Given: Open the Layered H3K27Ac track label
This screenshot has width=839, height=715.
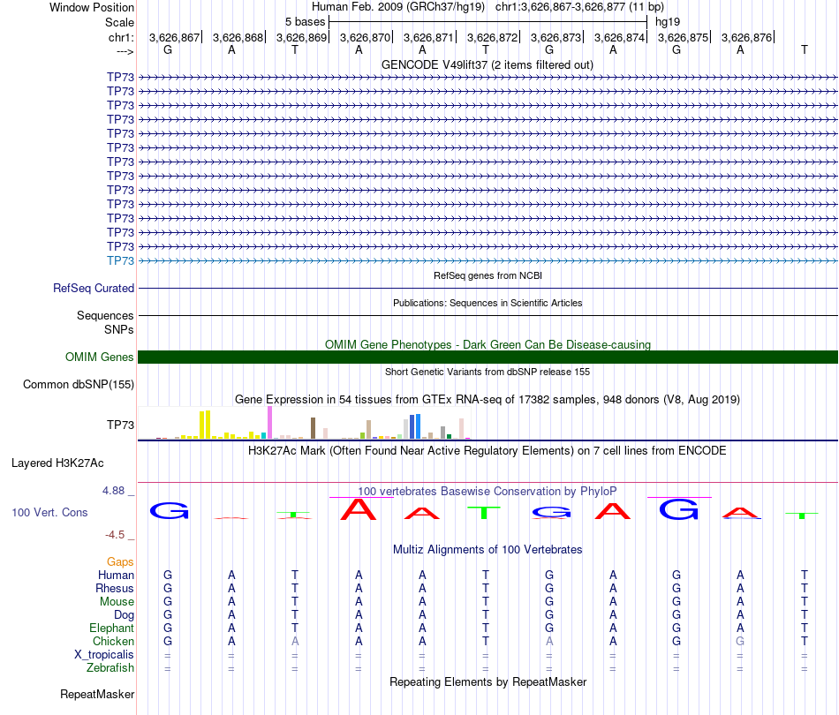Looking at the screenshot, I should [57, 463].
